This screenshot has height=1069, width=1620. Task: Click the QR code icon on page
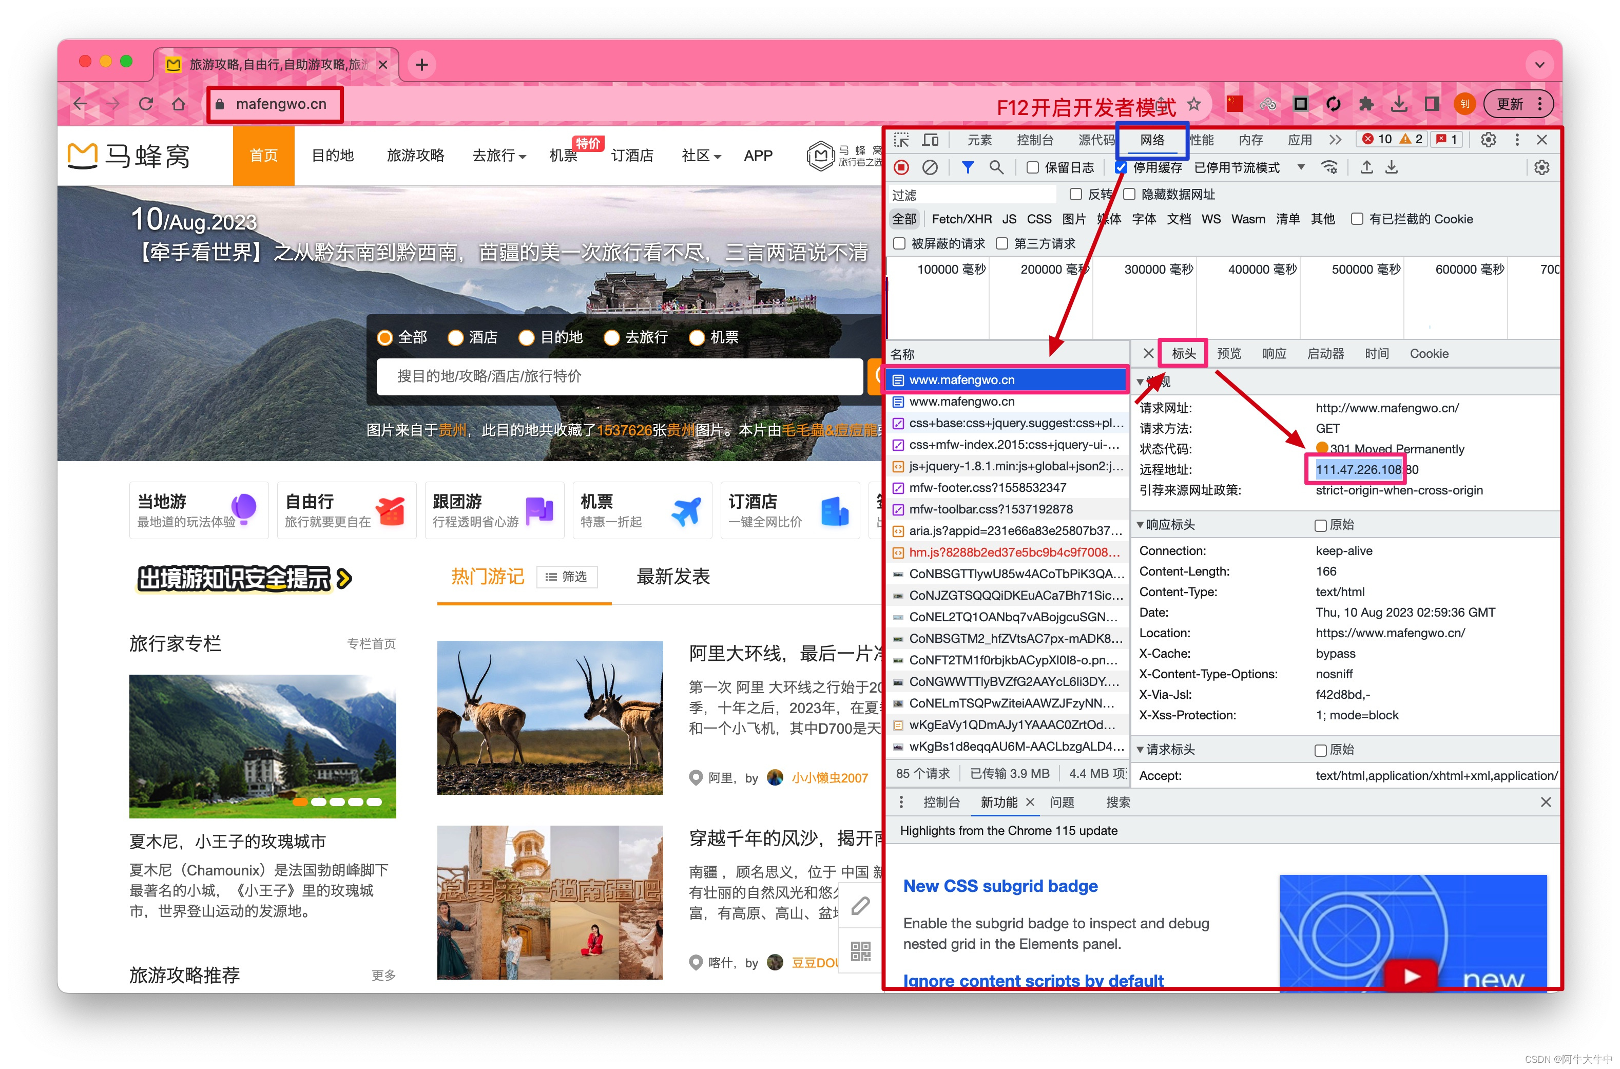tap(860, 950)
